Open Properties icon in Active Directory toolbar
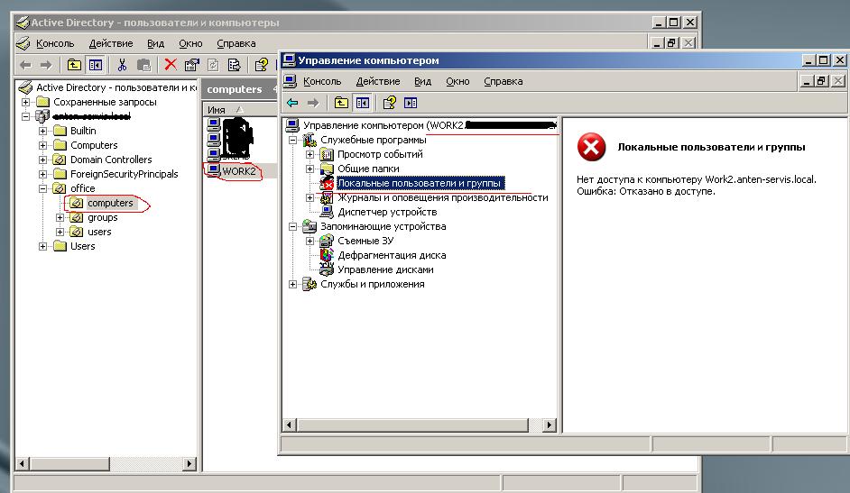850x493 pixels. coord(191,65)
